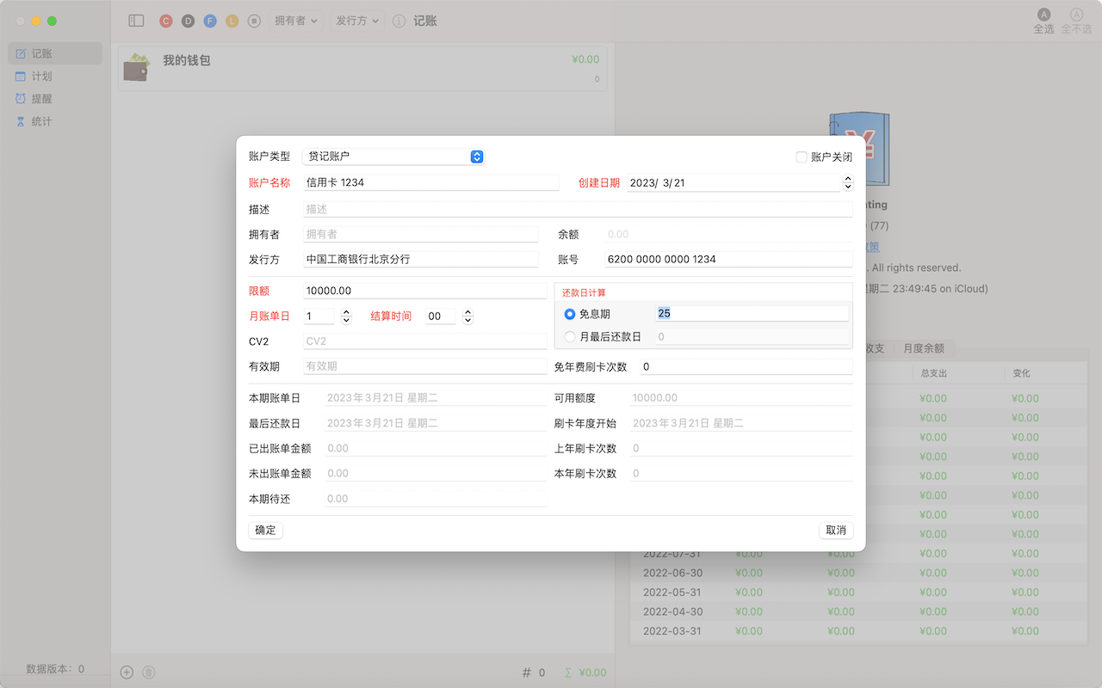The width and height of the screenshot is (1102, 688).
Task: Open 统计 in the sidebar
Action: coord(55,121)
